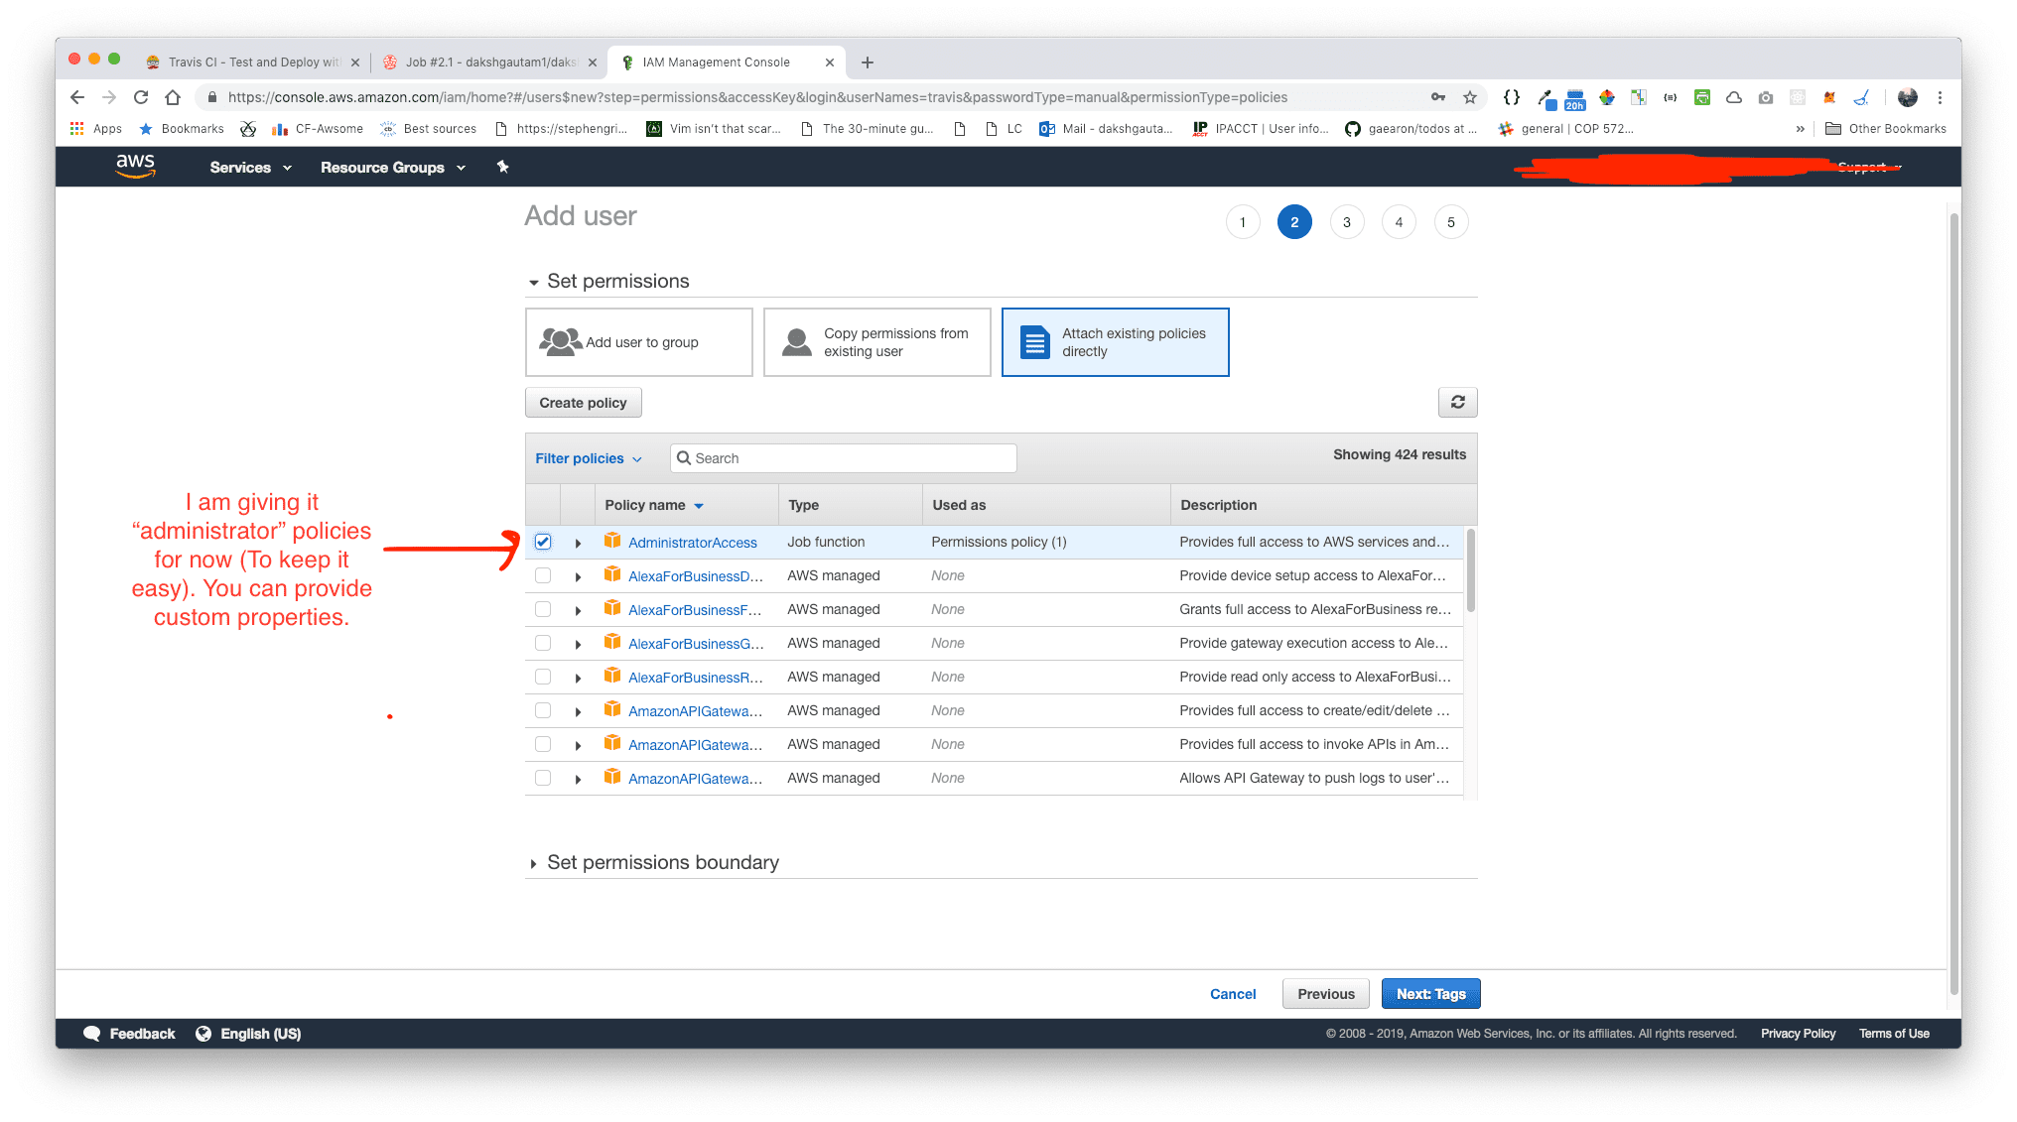Click the Attach existing policies document icon
Viewport: 2017px width, 1122px height.
click(1035, 342)
